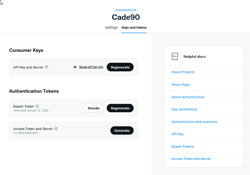This screenshot has height=175, width=250.
Task: Revoke the Bearer Token
Action: click(x=93, y=108)
